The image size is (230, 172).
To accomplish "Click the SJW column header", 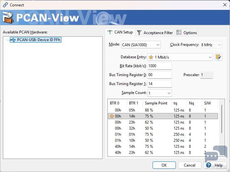I will point(210,103).
